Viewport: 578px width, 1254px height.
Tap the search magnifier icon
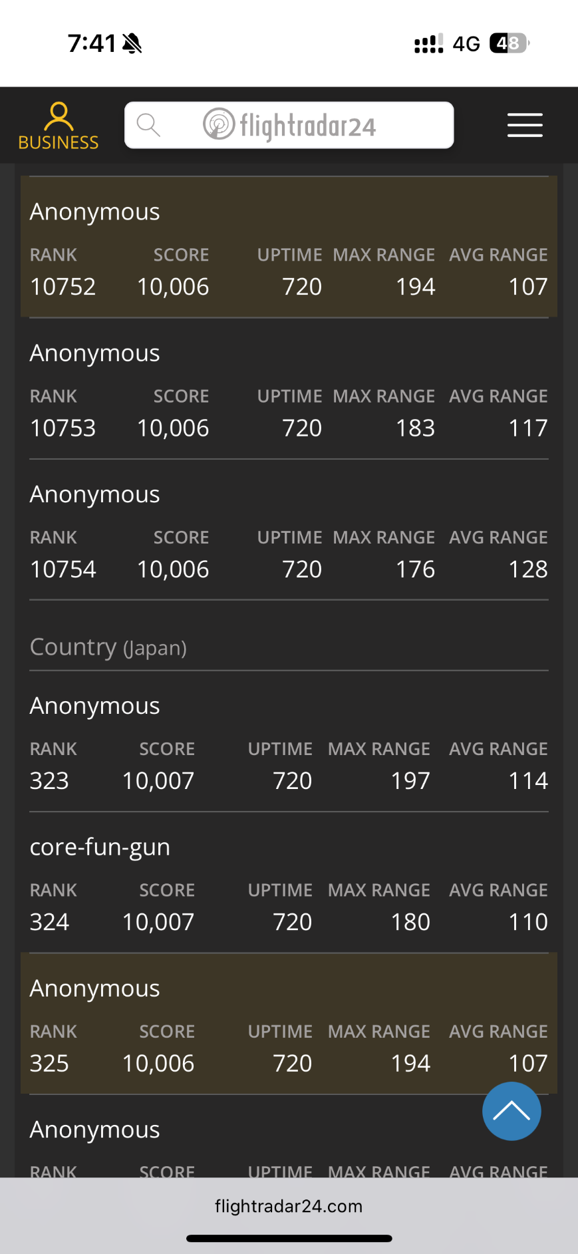pyautogui.click(x=148, y=125)
